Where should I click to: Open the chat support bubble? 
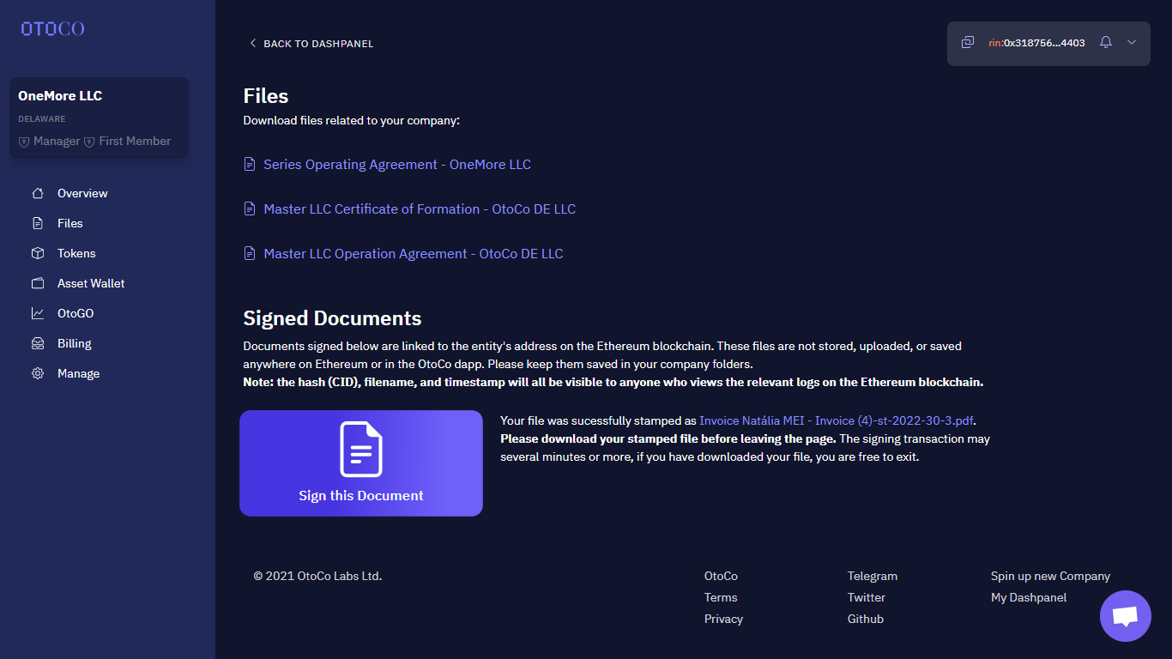point(1126,616)
